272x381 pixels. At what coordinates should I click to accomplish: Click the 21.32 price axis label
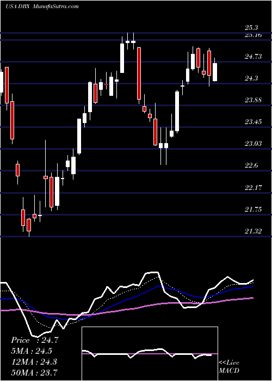tap(254, 231)
